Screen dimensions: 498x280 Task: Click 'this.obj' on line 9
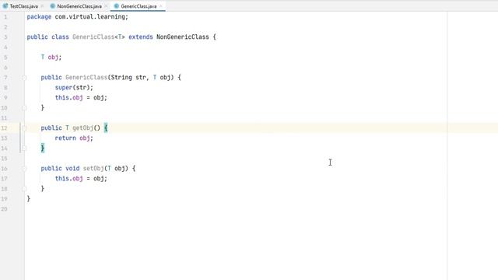pyautogui.click(x=69, y=98)
